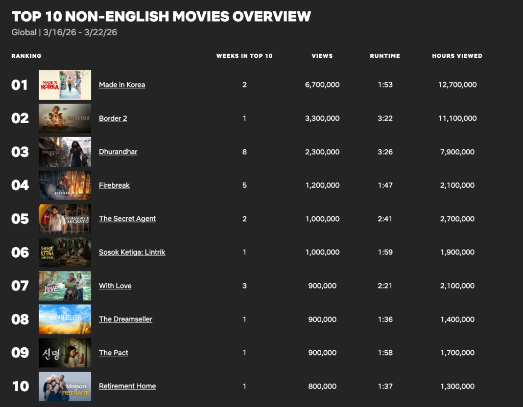The width and height of the screenshot is (523, 407).
Task: Open the Firebreak thumbnail image
Action: pyautogui.click(x=65, y=185)
